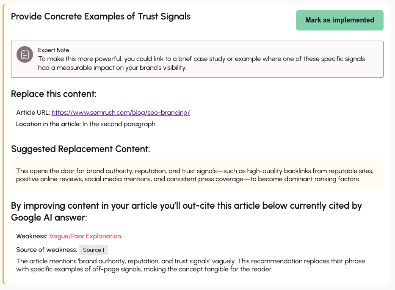Click the Expert Note clipboard icon
This screenshot has width=395, height=290.
click(x=25, y=54)
